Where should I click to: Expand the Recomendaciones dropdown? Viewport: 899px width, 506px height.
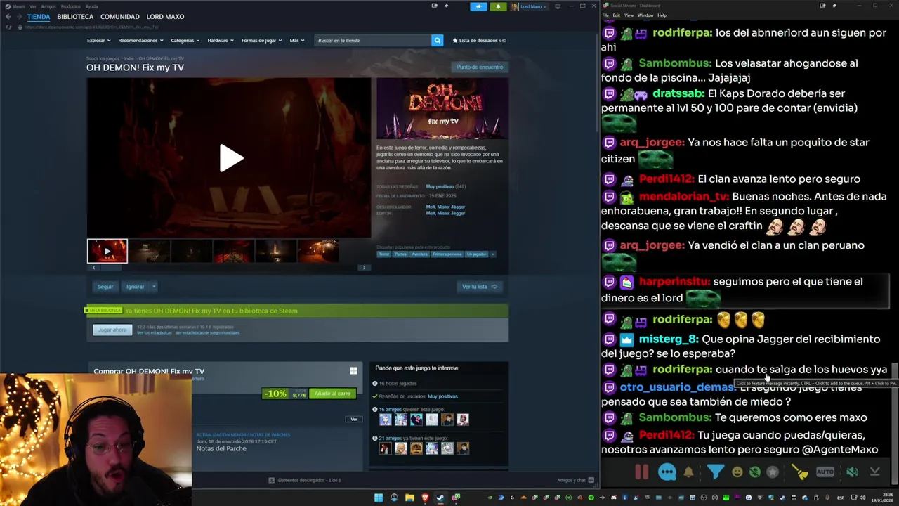tap(140, 40)
